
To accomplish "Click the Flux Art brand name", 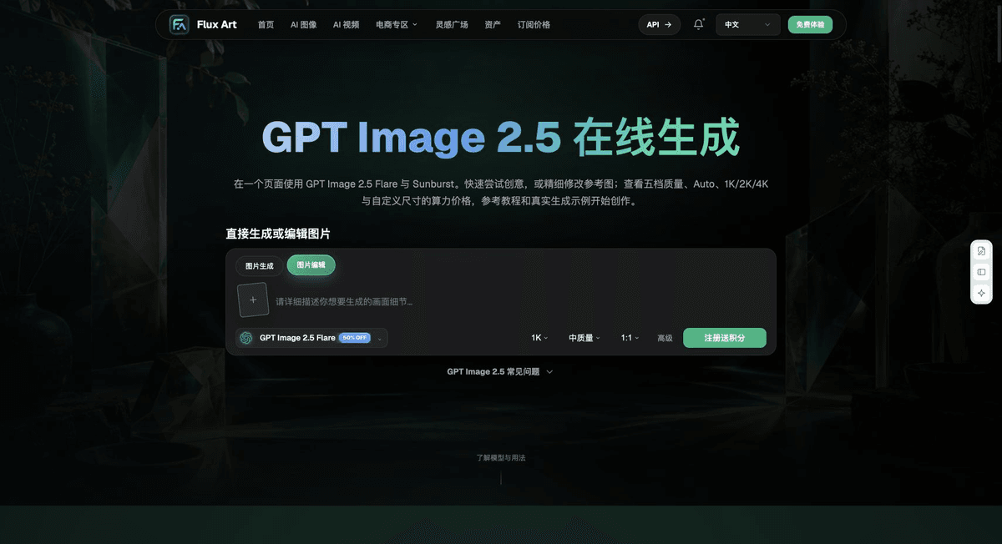I will click(216, 24).
